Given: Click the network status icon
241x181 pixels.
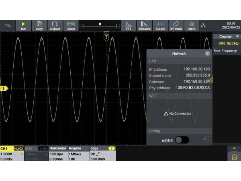Looking at the screenshot, I should [203, 25].
